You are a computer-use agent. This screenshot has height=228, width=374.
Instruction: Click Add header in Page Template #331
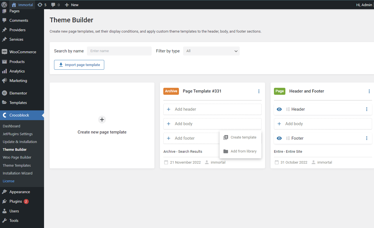click(x=212, y=109)
